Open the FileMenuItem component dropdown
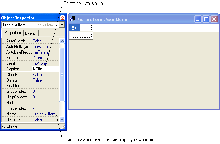Image resolution: width=220 pixels, height=144 pixels. tap(62, 25)
